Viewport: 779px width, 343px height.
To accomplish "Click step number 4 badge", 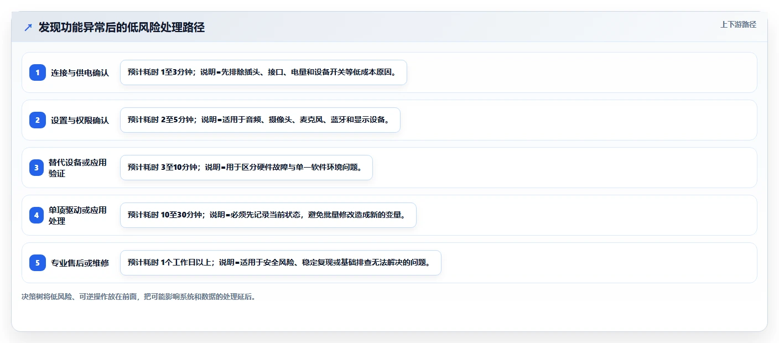I will coord(37,215).
